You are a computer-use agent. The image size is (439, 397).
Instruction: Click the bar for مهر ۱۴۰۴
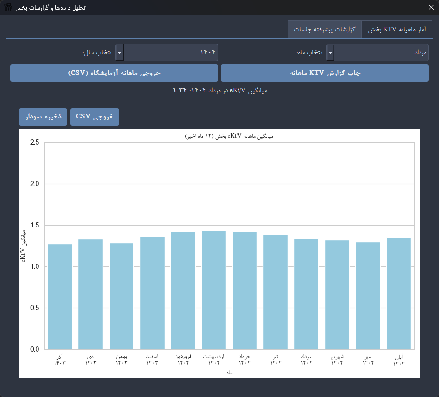tap(368, 296)
